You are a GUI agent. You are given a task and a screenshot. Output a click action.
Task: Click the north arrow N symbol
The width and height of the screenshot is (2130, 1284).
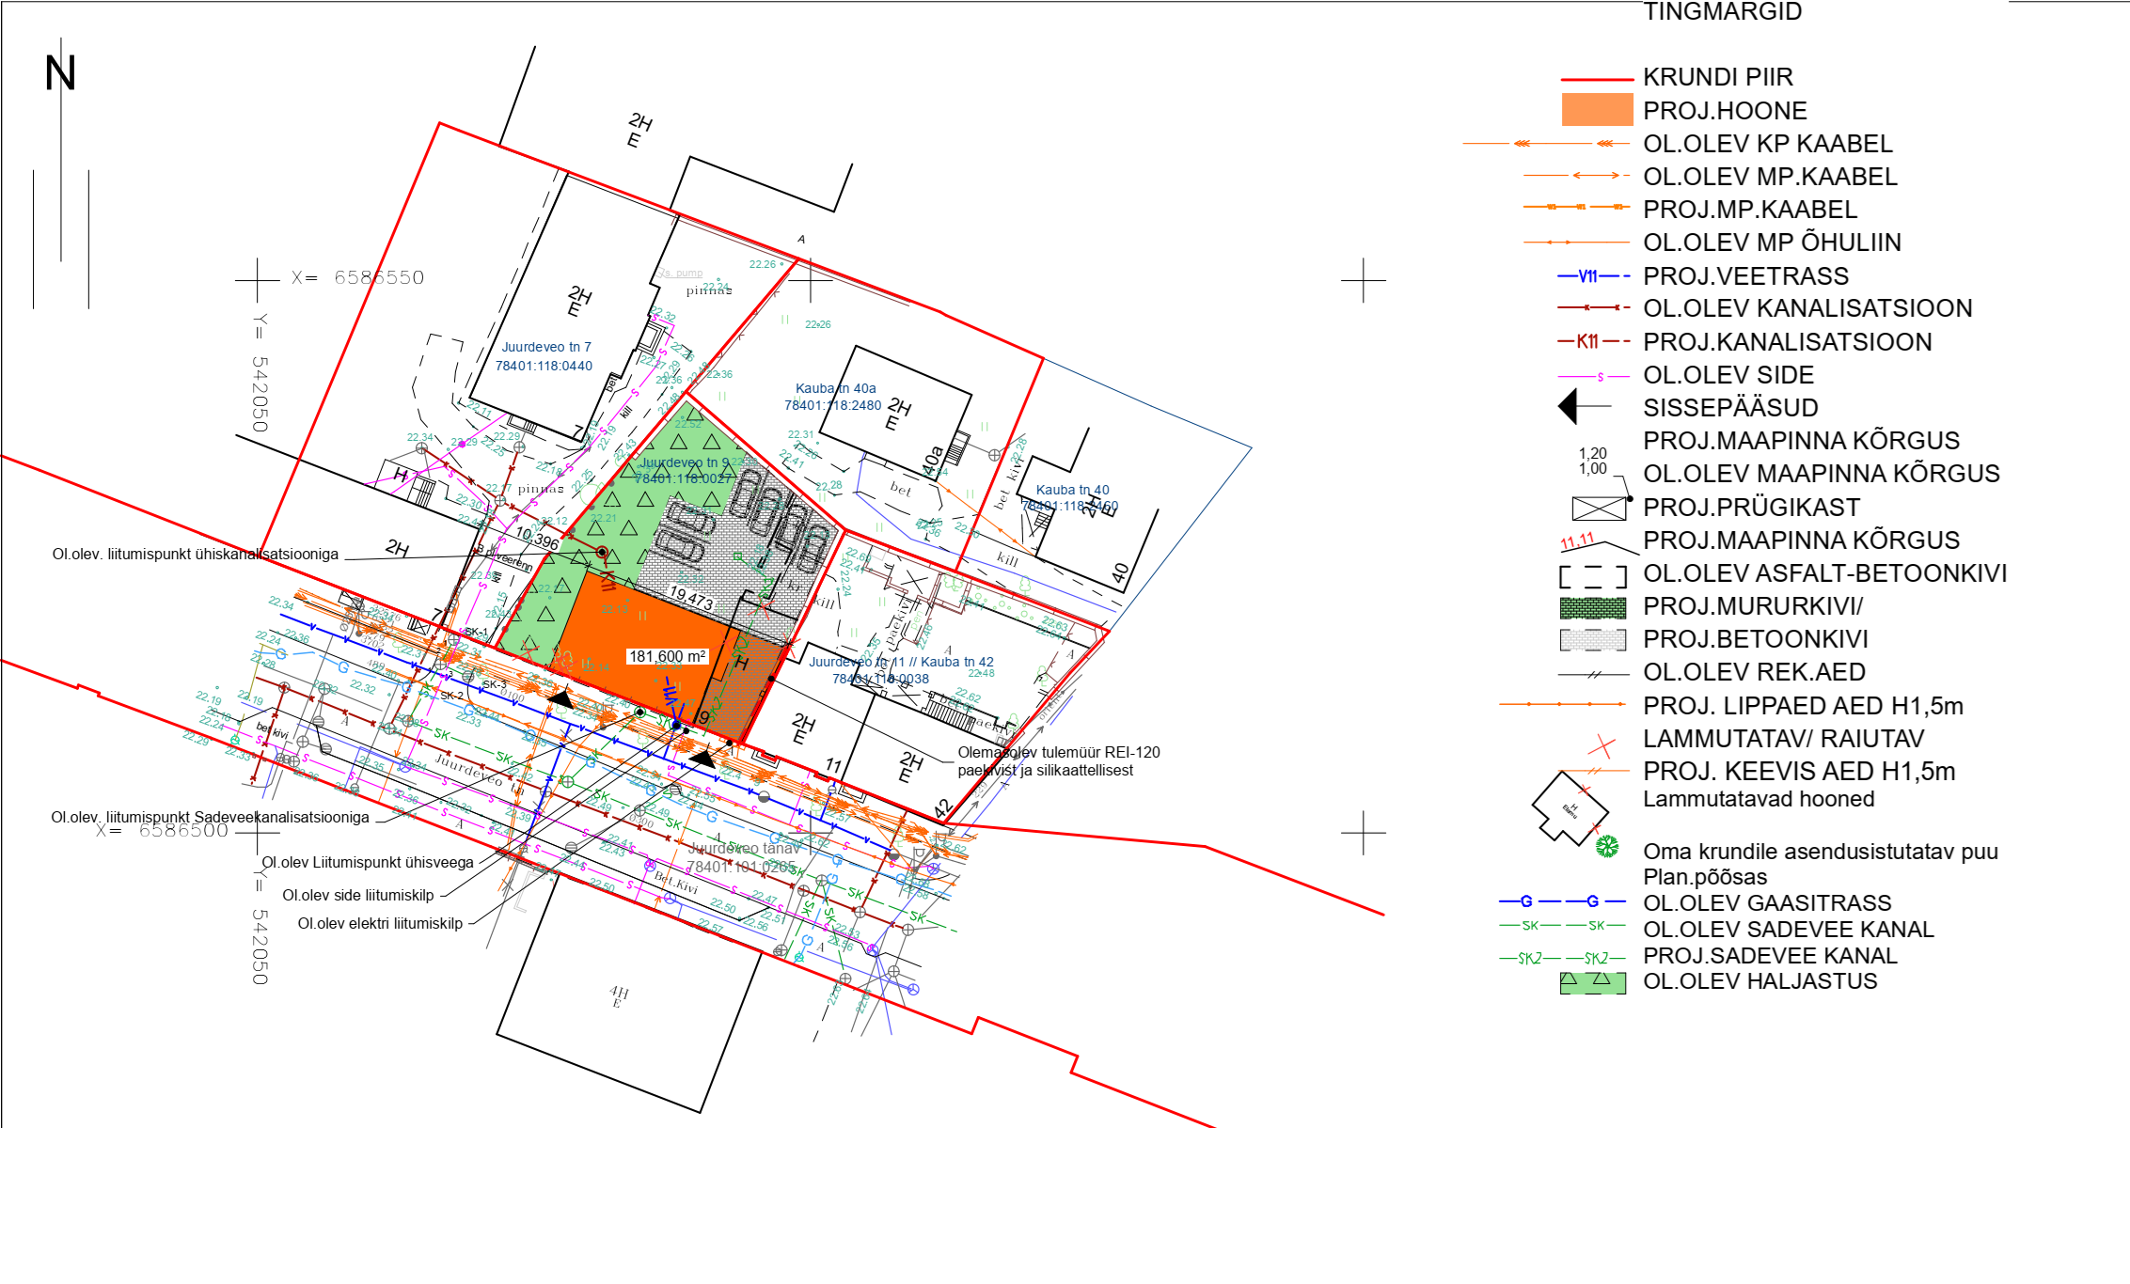tap(60, 73)
